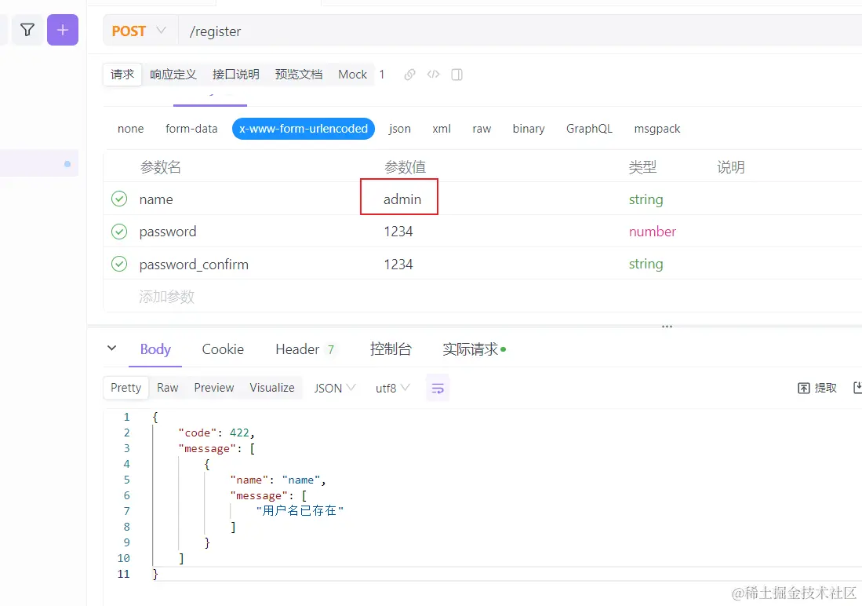Select json body type
This screenshot has height=606, width=862.
(400, 129)
